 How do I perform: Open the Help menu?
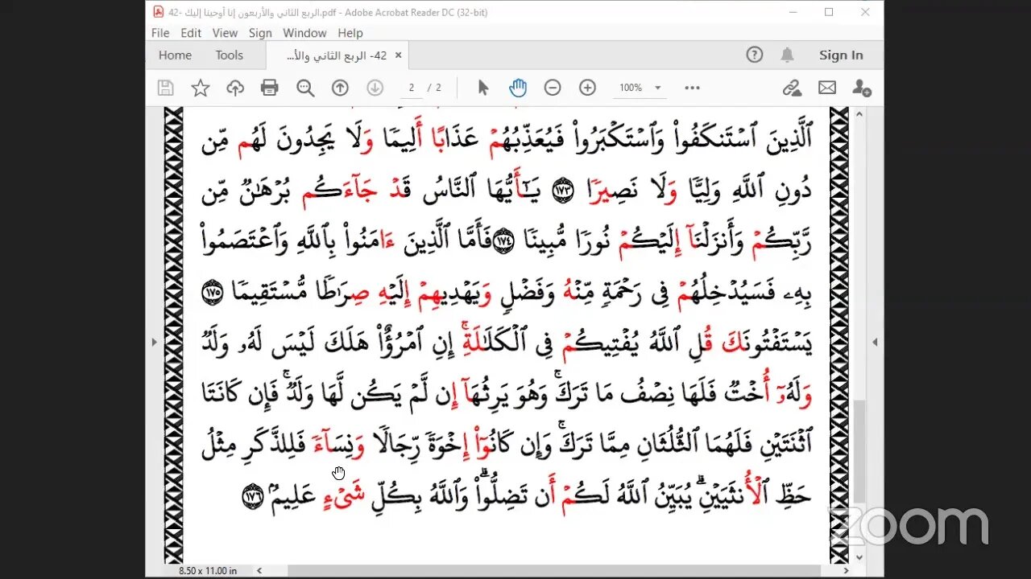pos(350,33)
